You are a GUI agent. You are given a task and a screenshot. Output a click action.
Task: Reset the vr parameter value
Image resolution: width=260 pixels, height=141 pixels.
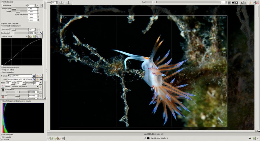(40, 92)
